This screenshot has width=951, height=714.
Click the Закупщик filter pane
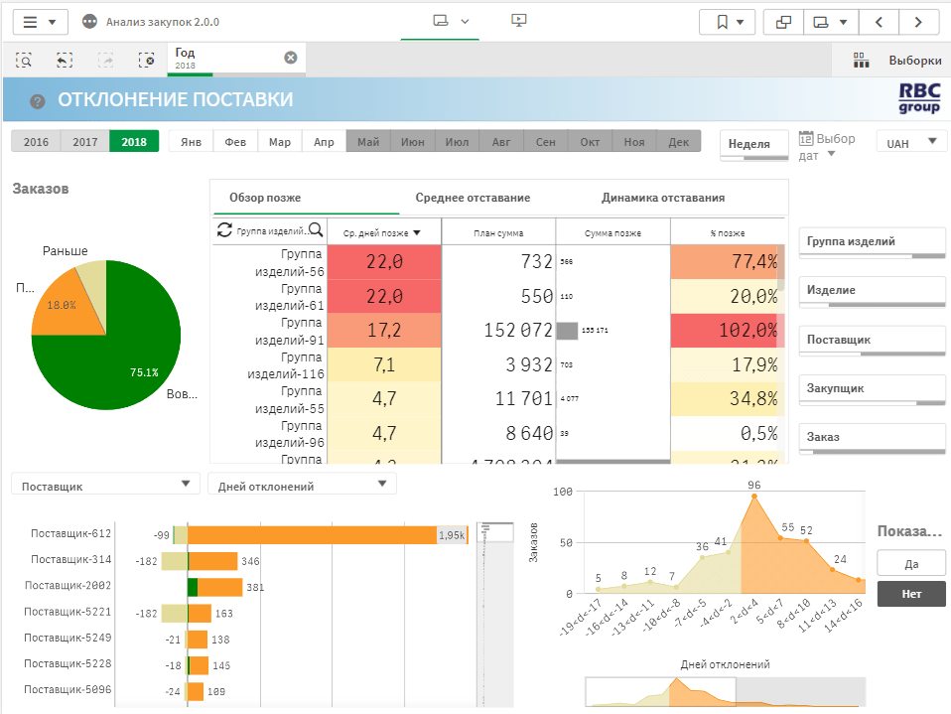[872, 389]
